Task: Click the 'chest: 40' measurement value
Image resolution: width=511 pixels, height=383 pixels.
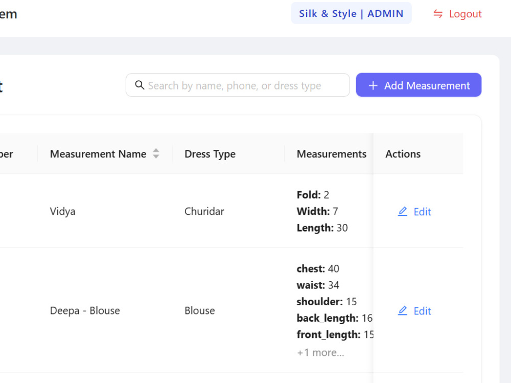Action: pos(318,268)
